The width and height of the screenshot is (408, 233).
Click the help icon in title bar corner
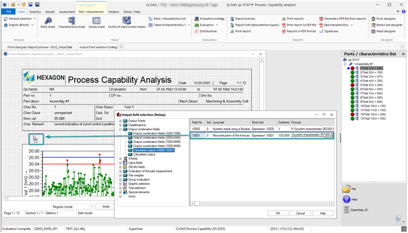click(403, 12)
